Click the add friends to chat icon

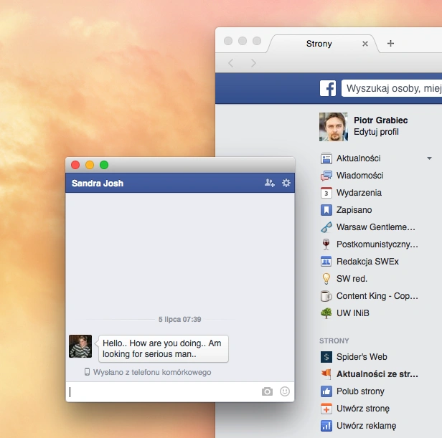tap(270, 183)
